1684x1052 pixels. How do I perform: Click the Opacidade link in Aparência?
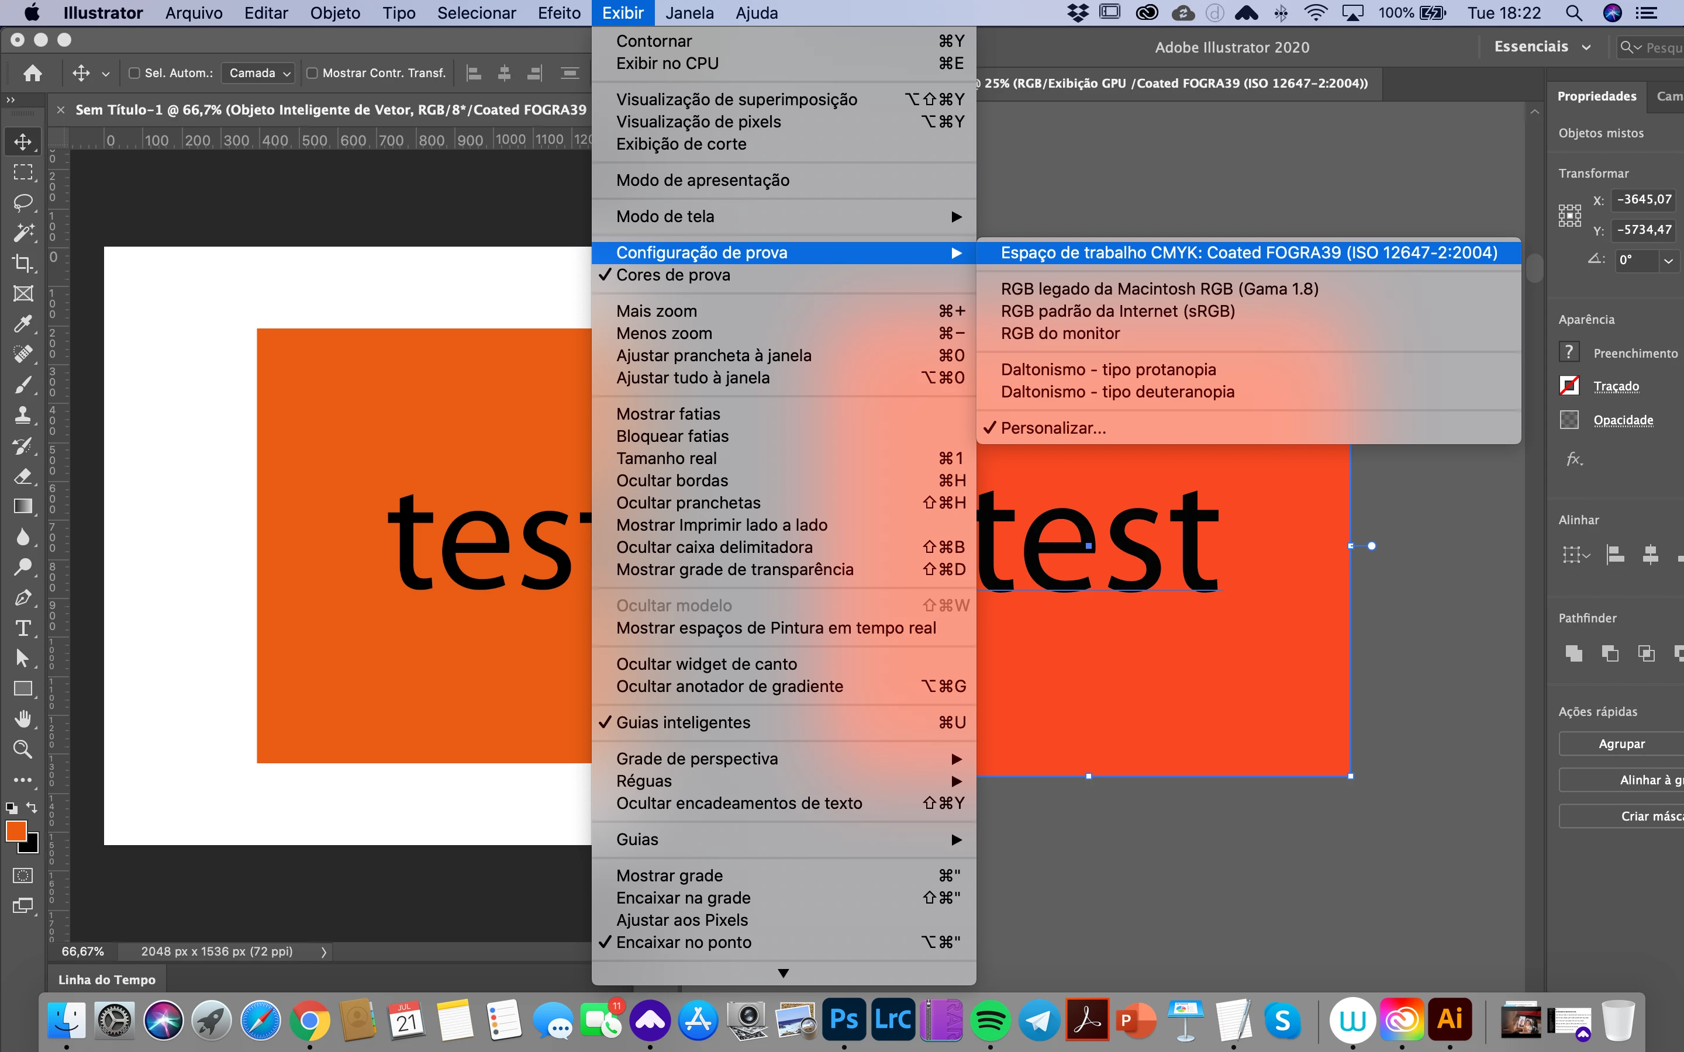[1623, 420]
